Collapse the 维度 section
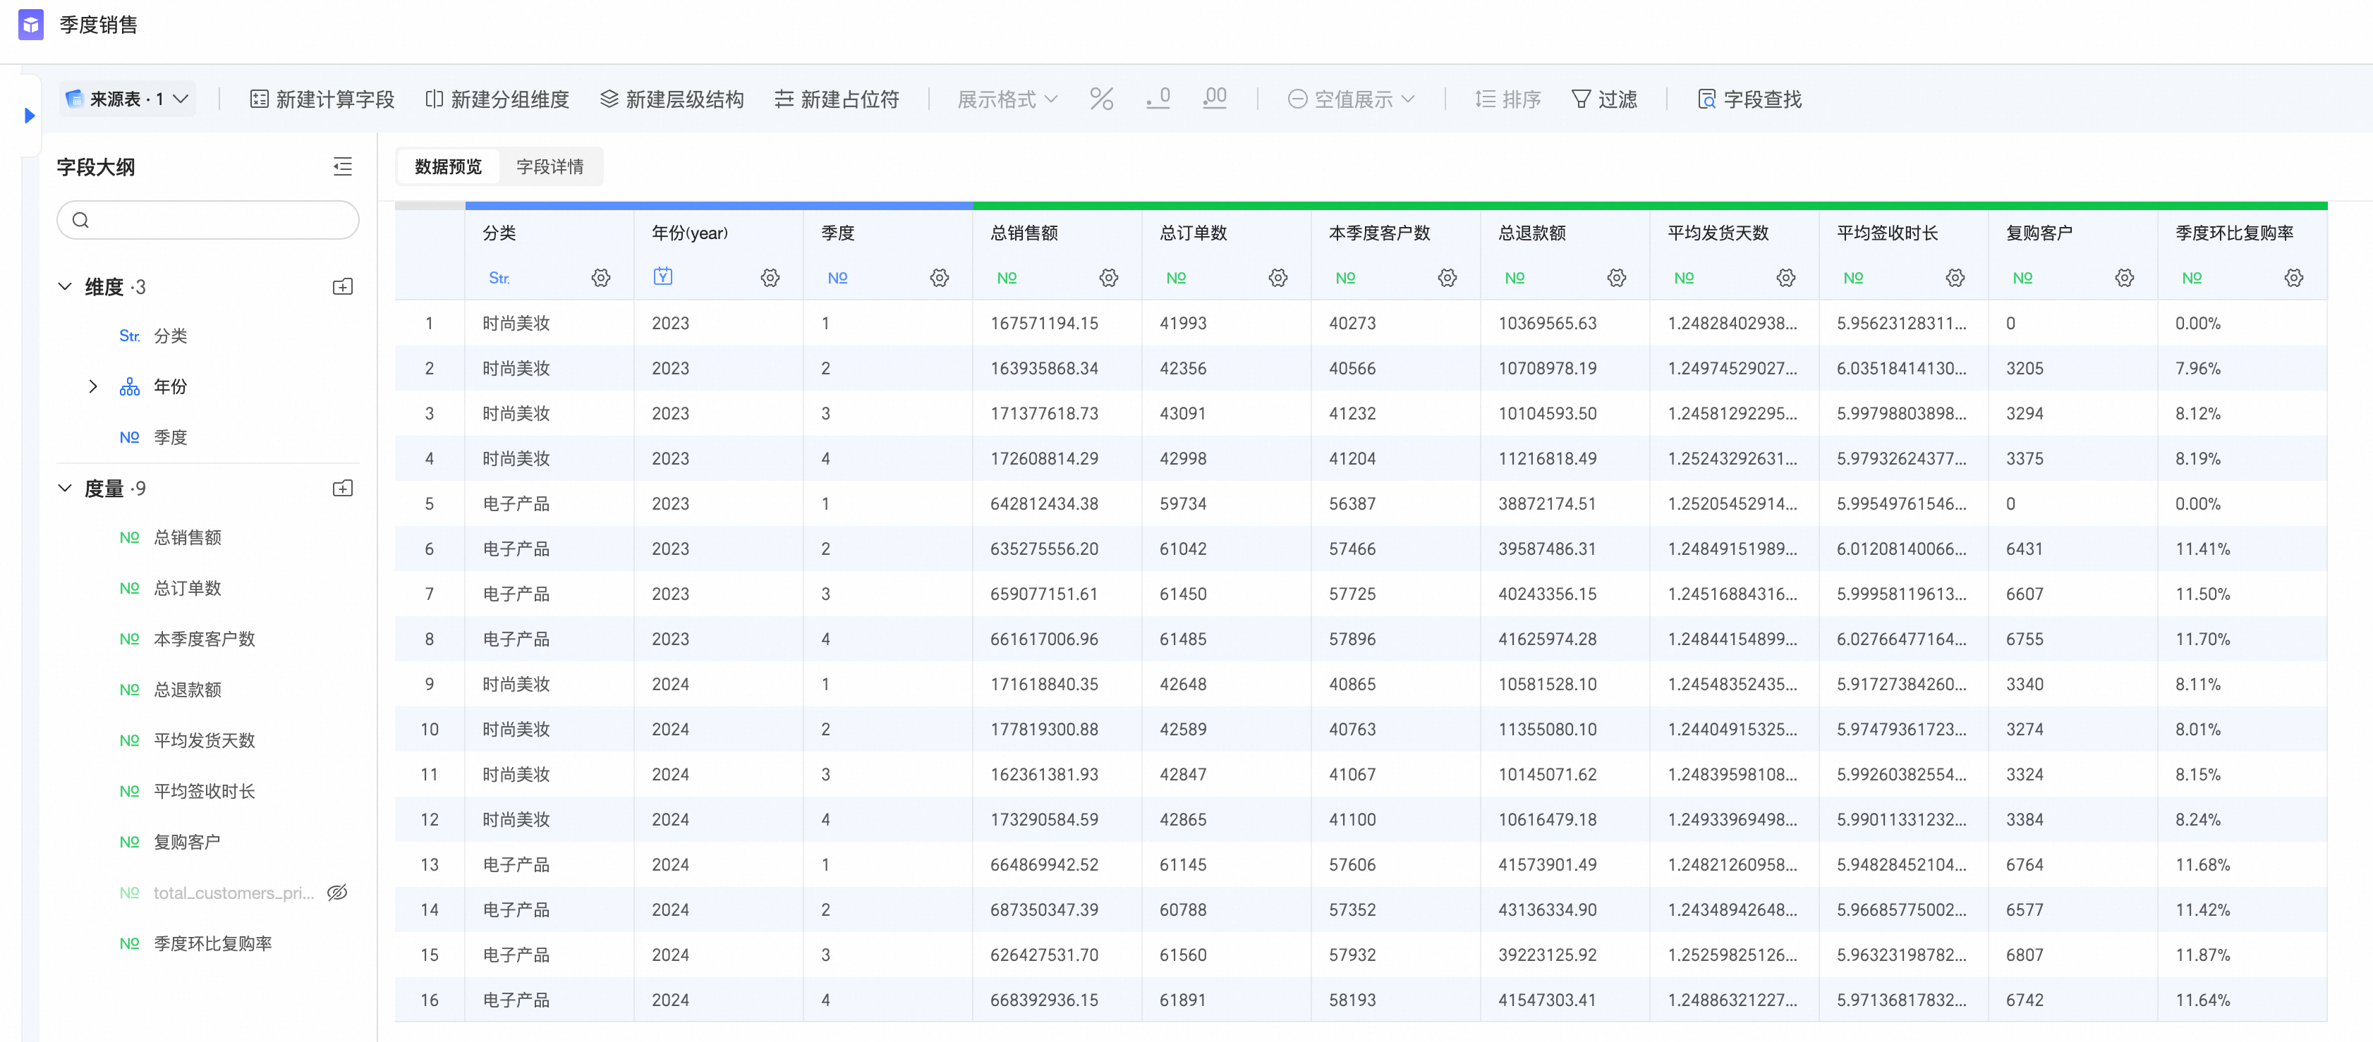Screen dimensions: 2373x1042 64,286
